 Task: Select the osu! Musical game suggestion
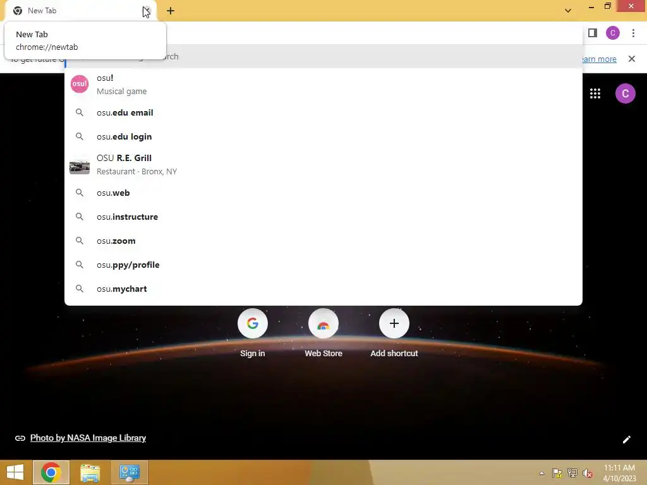tap(323, 84)
